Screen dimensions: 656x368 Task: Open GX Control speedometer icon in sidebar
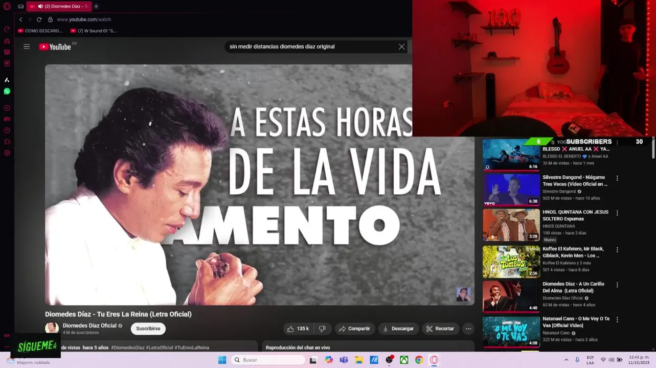pos(7,29)
